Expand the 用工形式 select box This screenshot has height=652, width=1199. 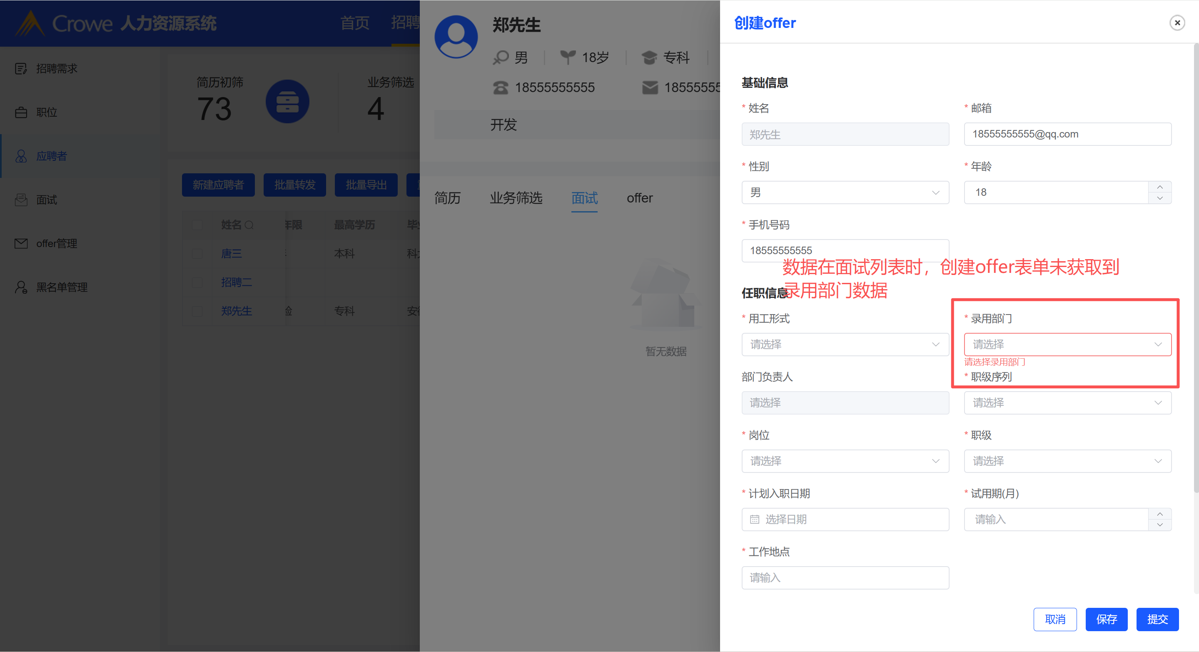click(845, 344)
